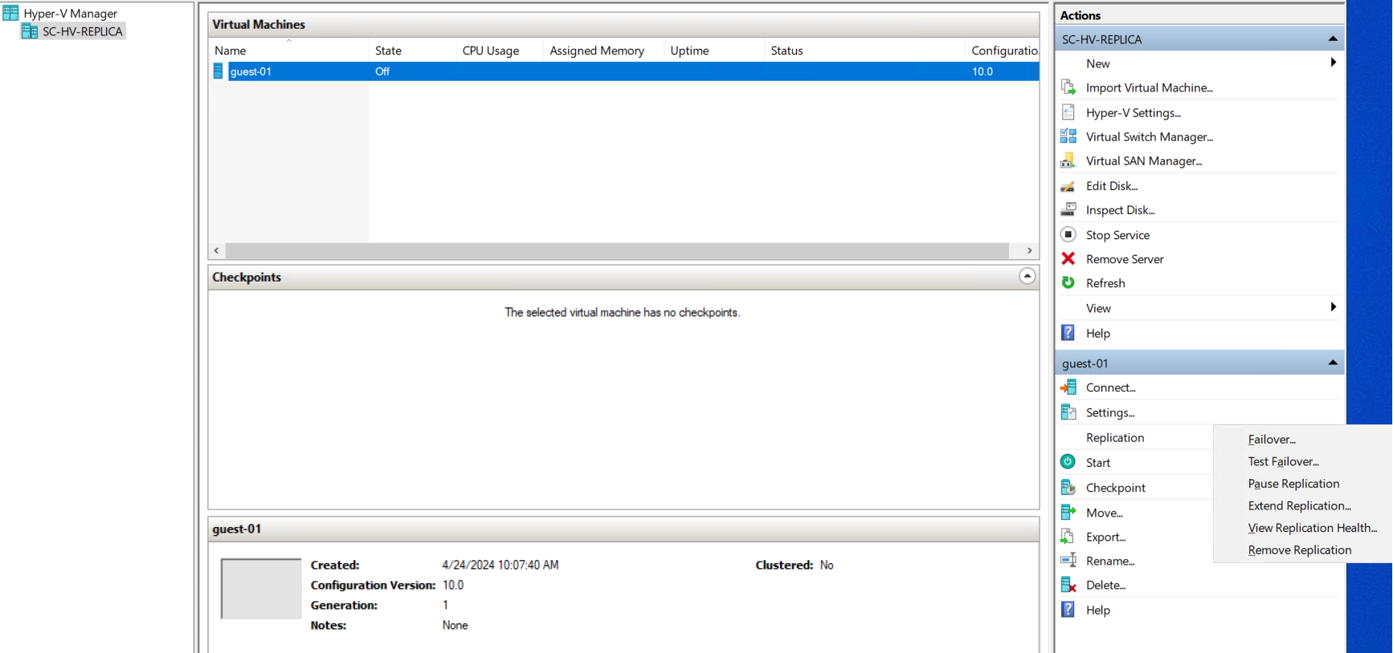Click the SC-HV-REPLICA server icon in tree
The image size is (1393, 653).
click(x=30, y=31)
